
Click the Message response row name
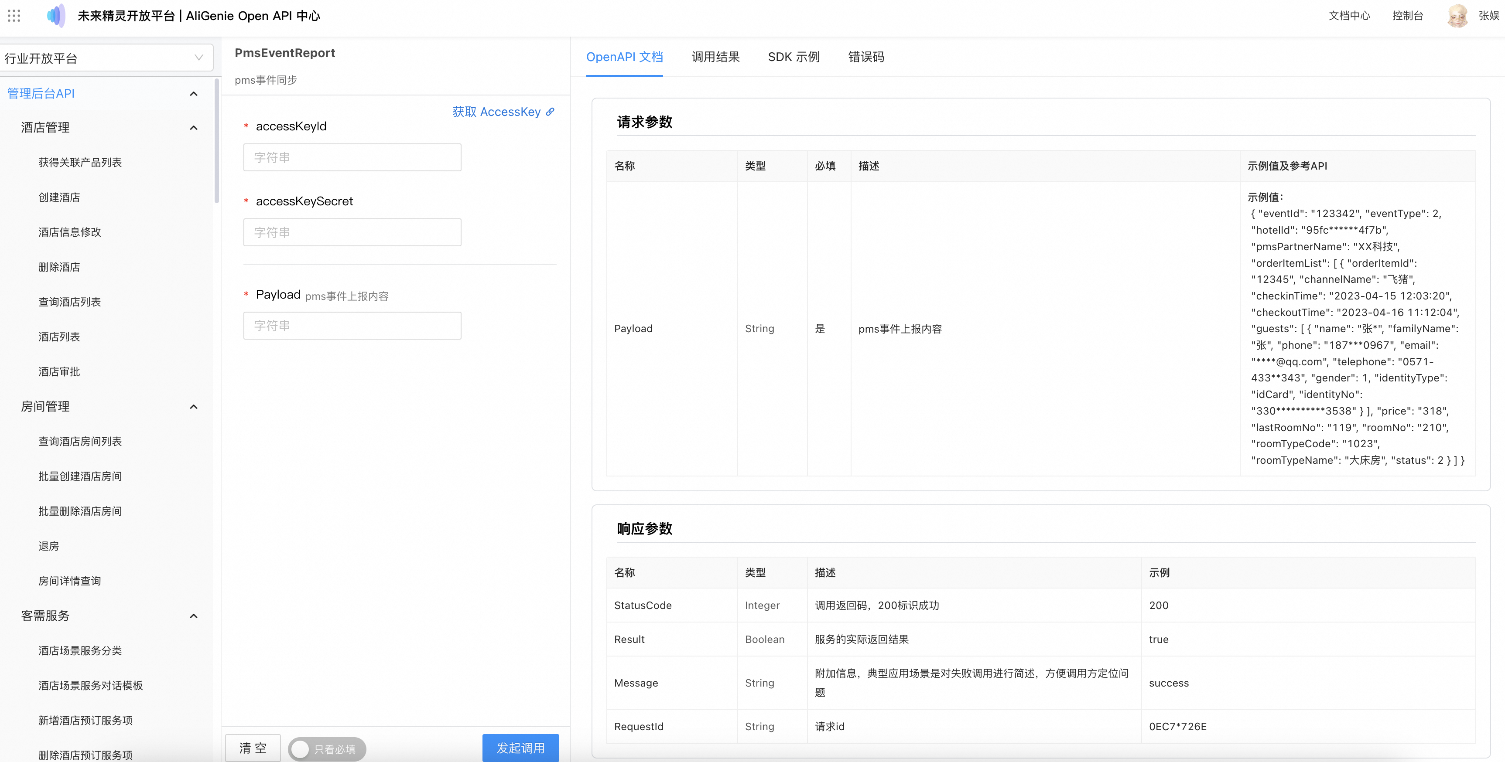(x=636, y=683)
